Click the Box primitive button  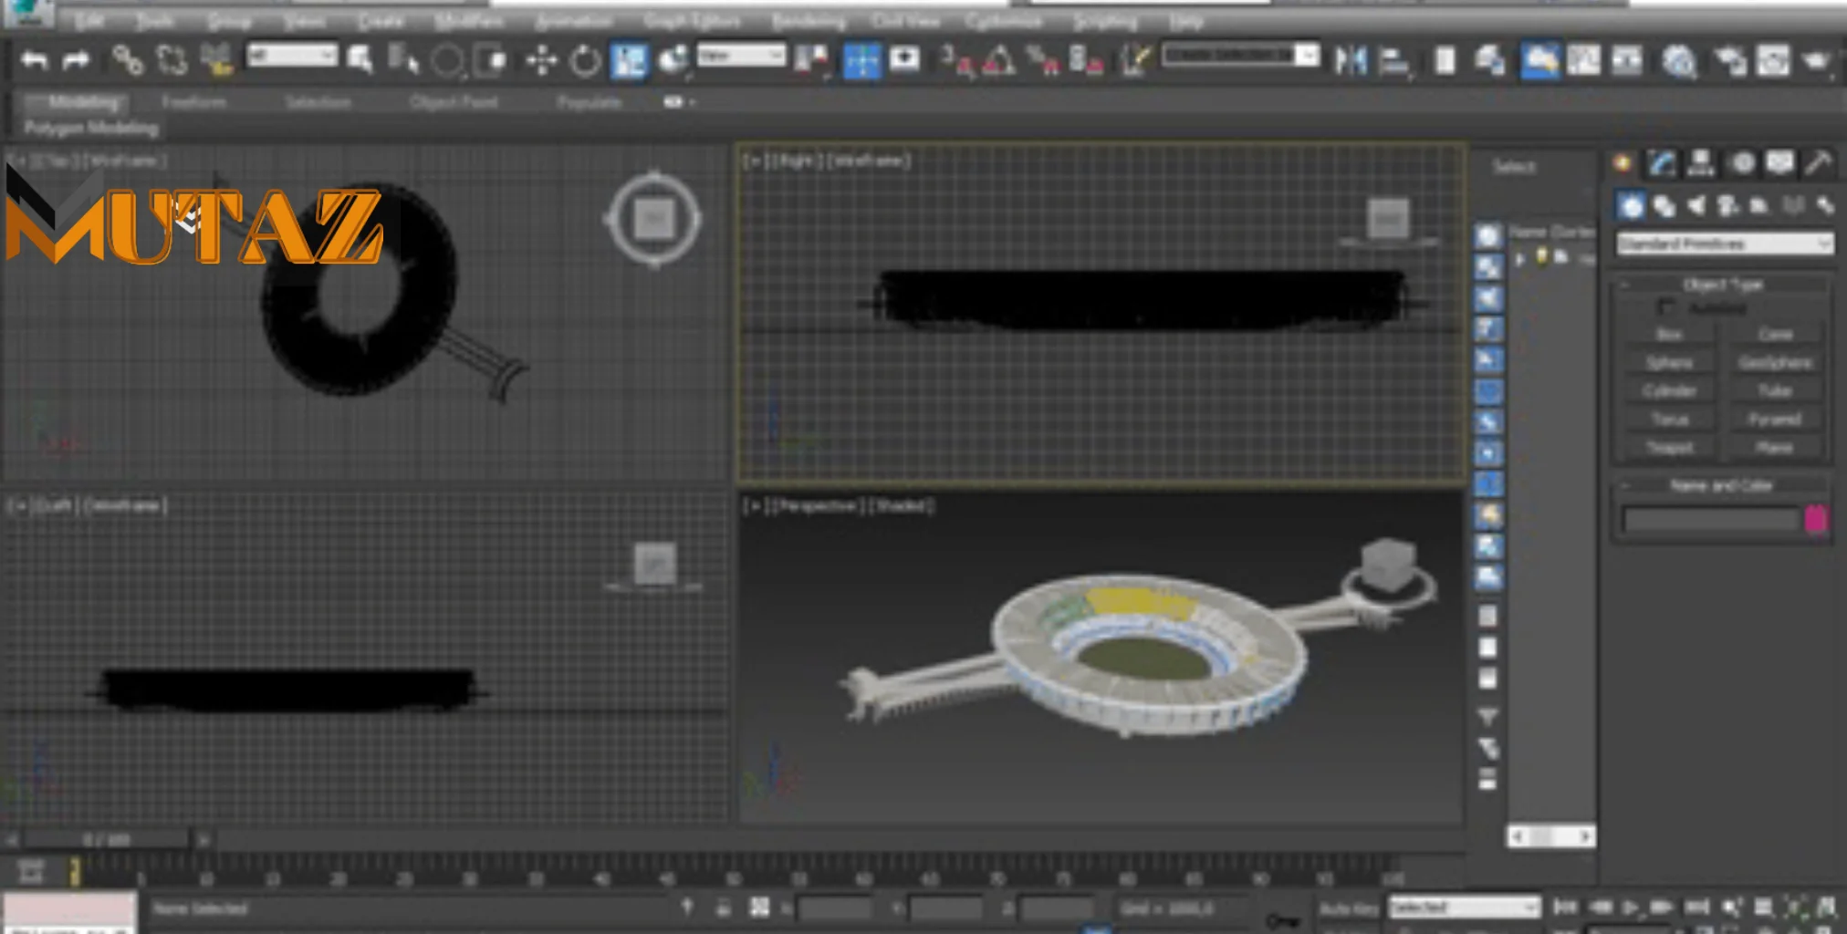coord(1669,335)
